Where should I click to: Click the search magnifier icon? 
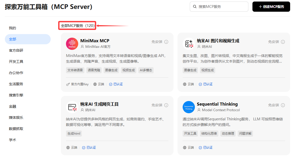(x=195, y=7)
